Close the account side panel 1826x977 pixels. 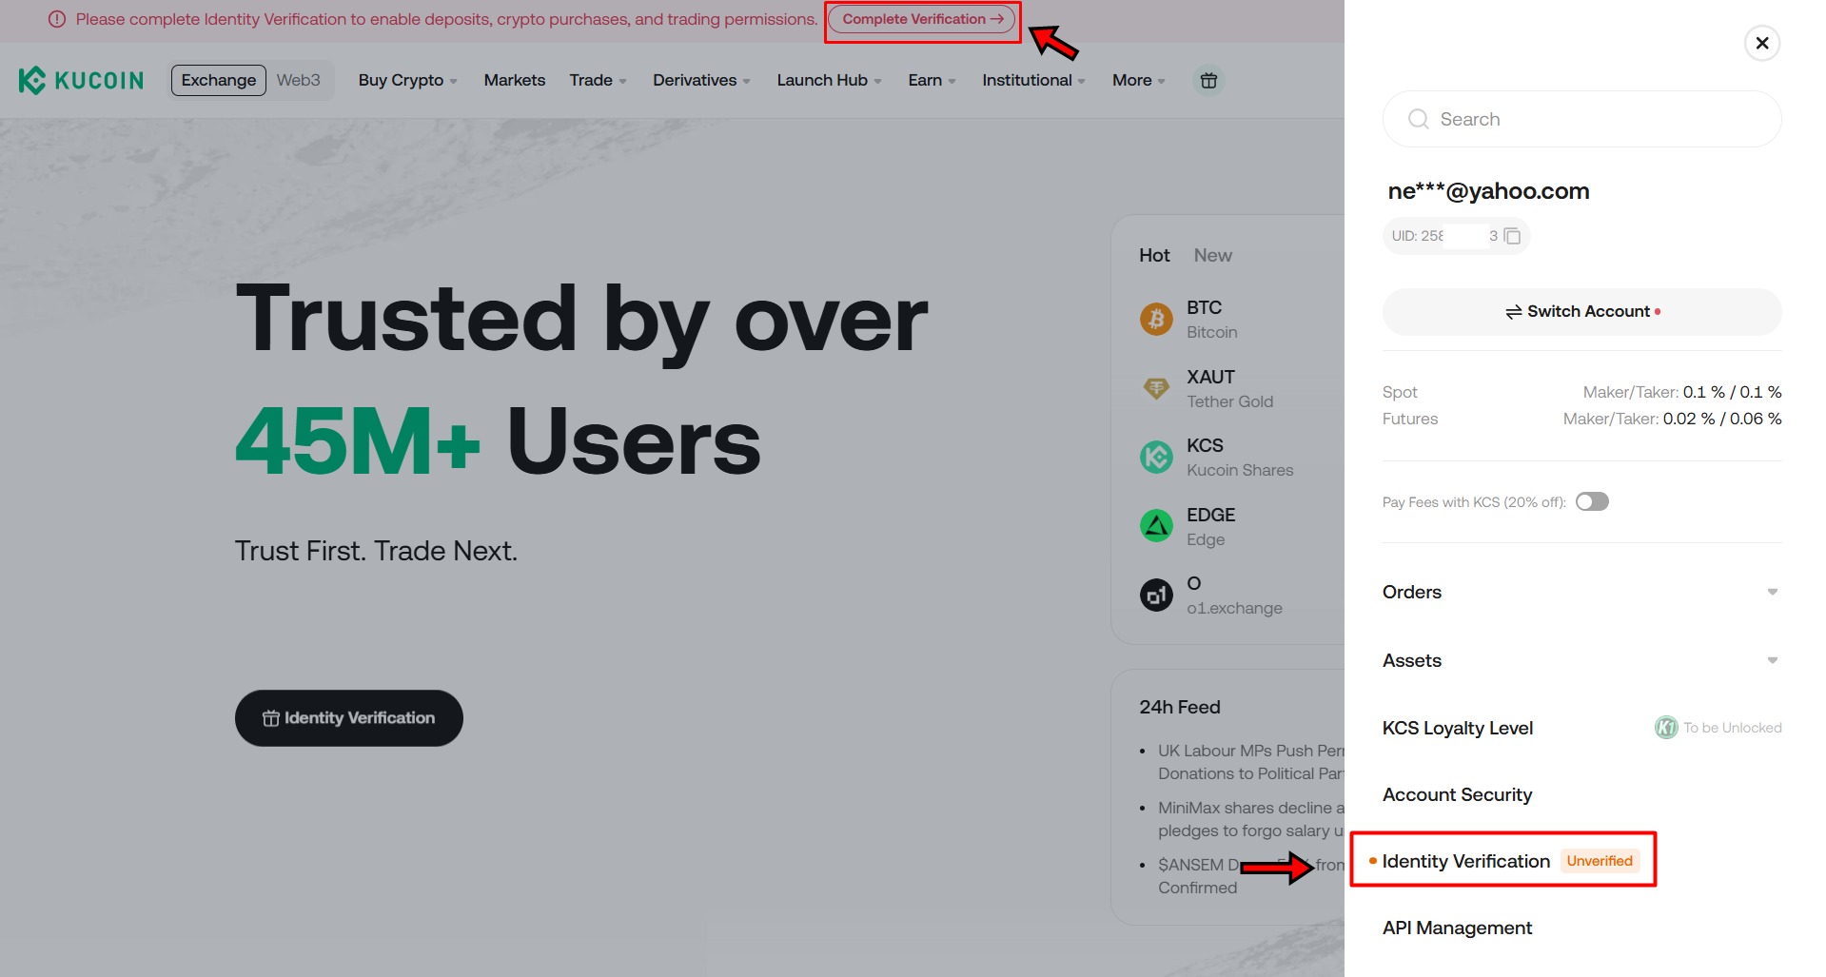point(1762,43)
